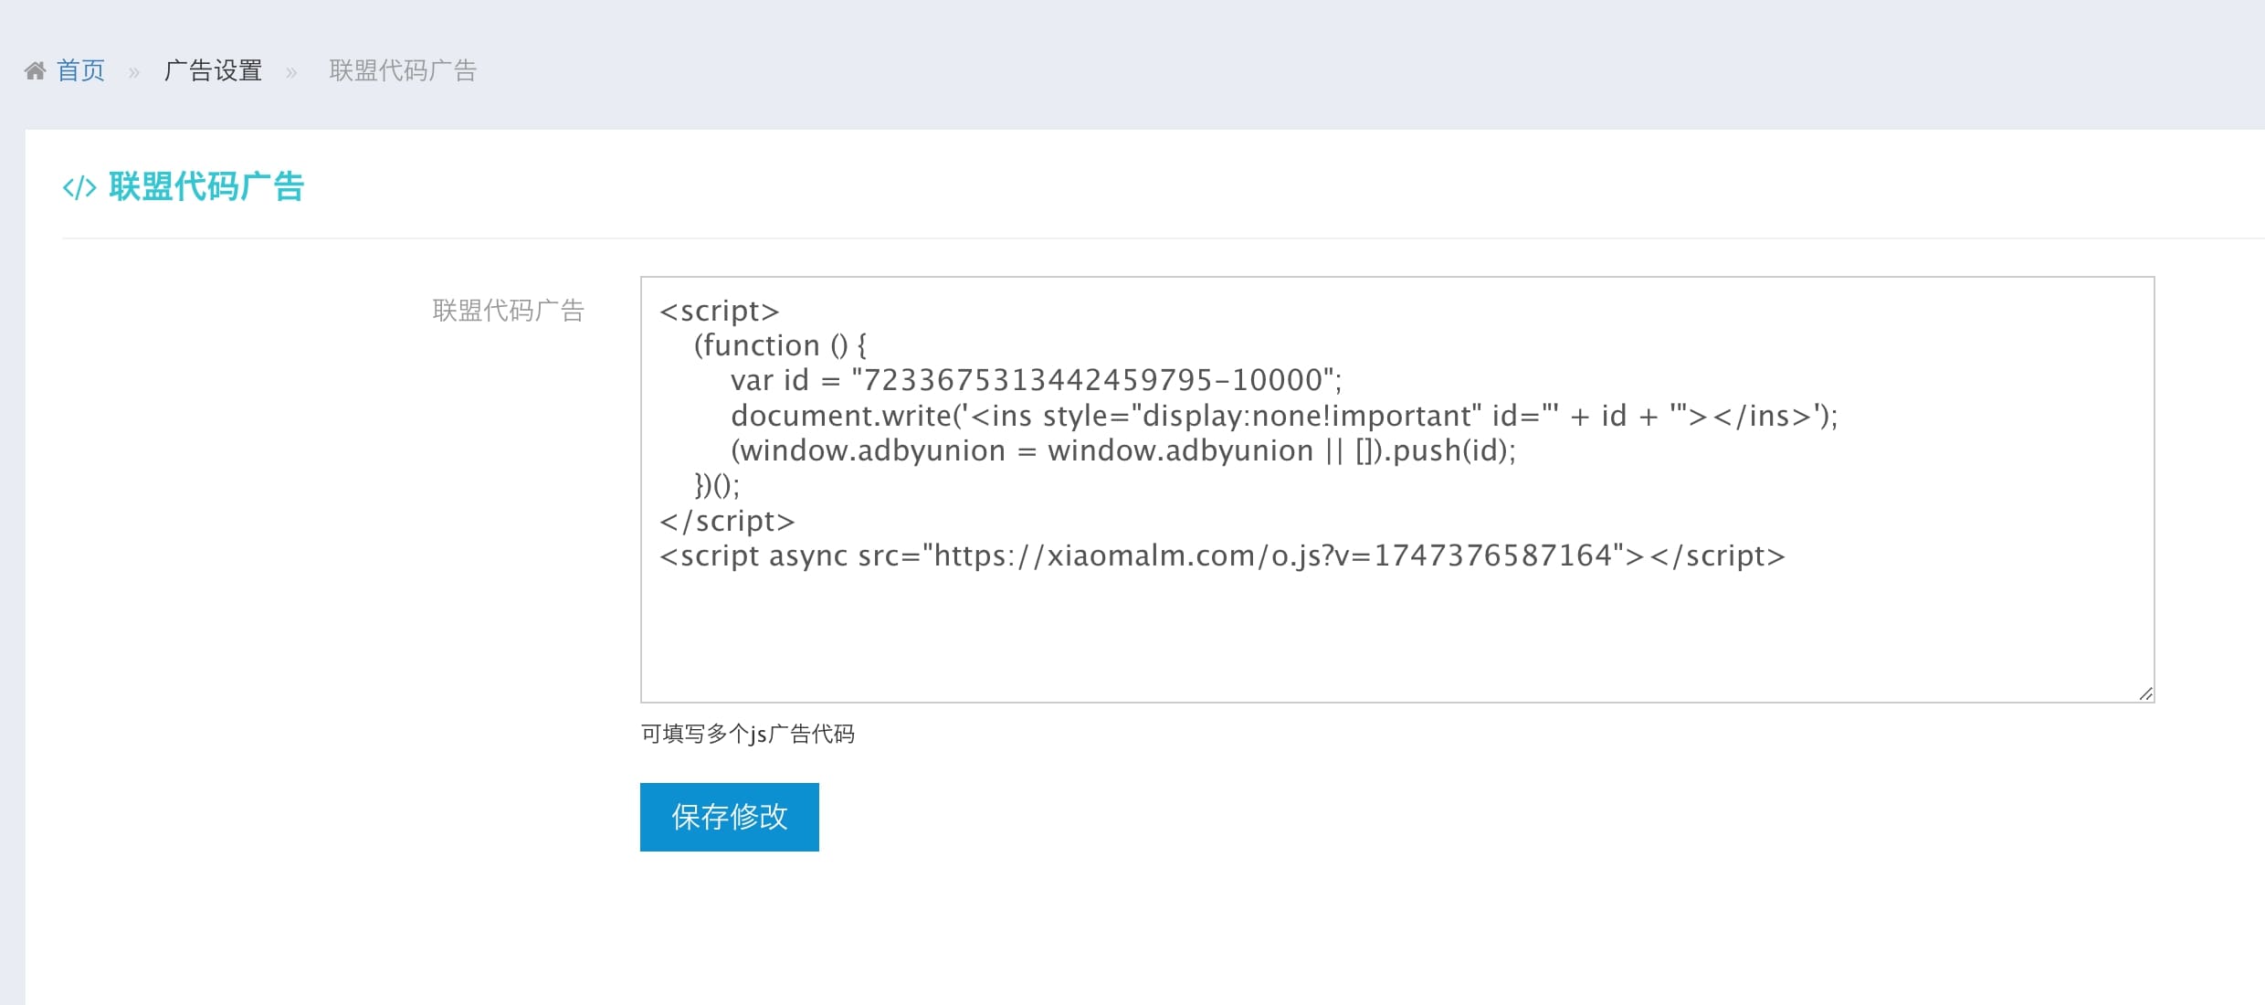Click the window.adbyunion line in code
Image resolution: width=2265 pixels, height=1005 pixels.
click(x=1122, y=450)
